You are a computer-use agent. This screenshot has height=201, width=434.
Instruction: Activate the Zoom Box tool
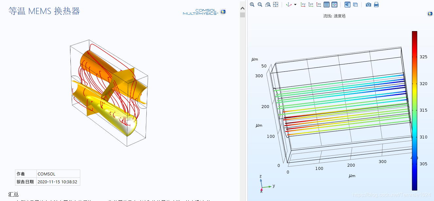click(x=268, y=5)
